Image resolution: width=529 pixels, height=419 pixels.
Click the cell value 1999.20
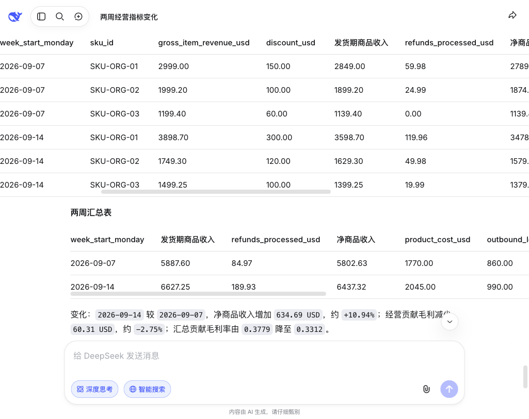173,90
